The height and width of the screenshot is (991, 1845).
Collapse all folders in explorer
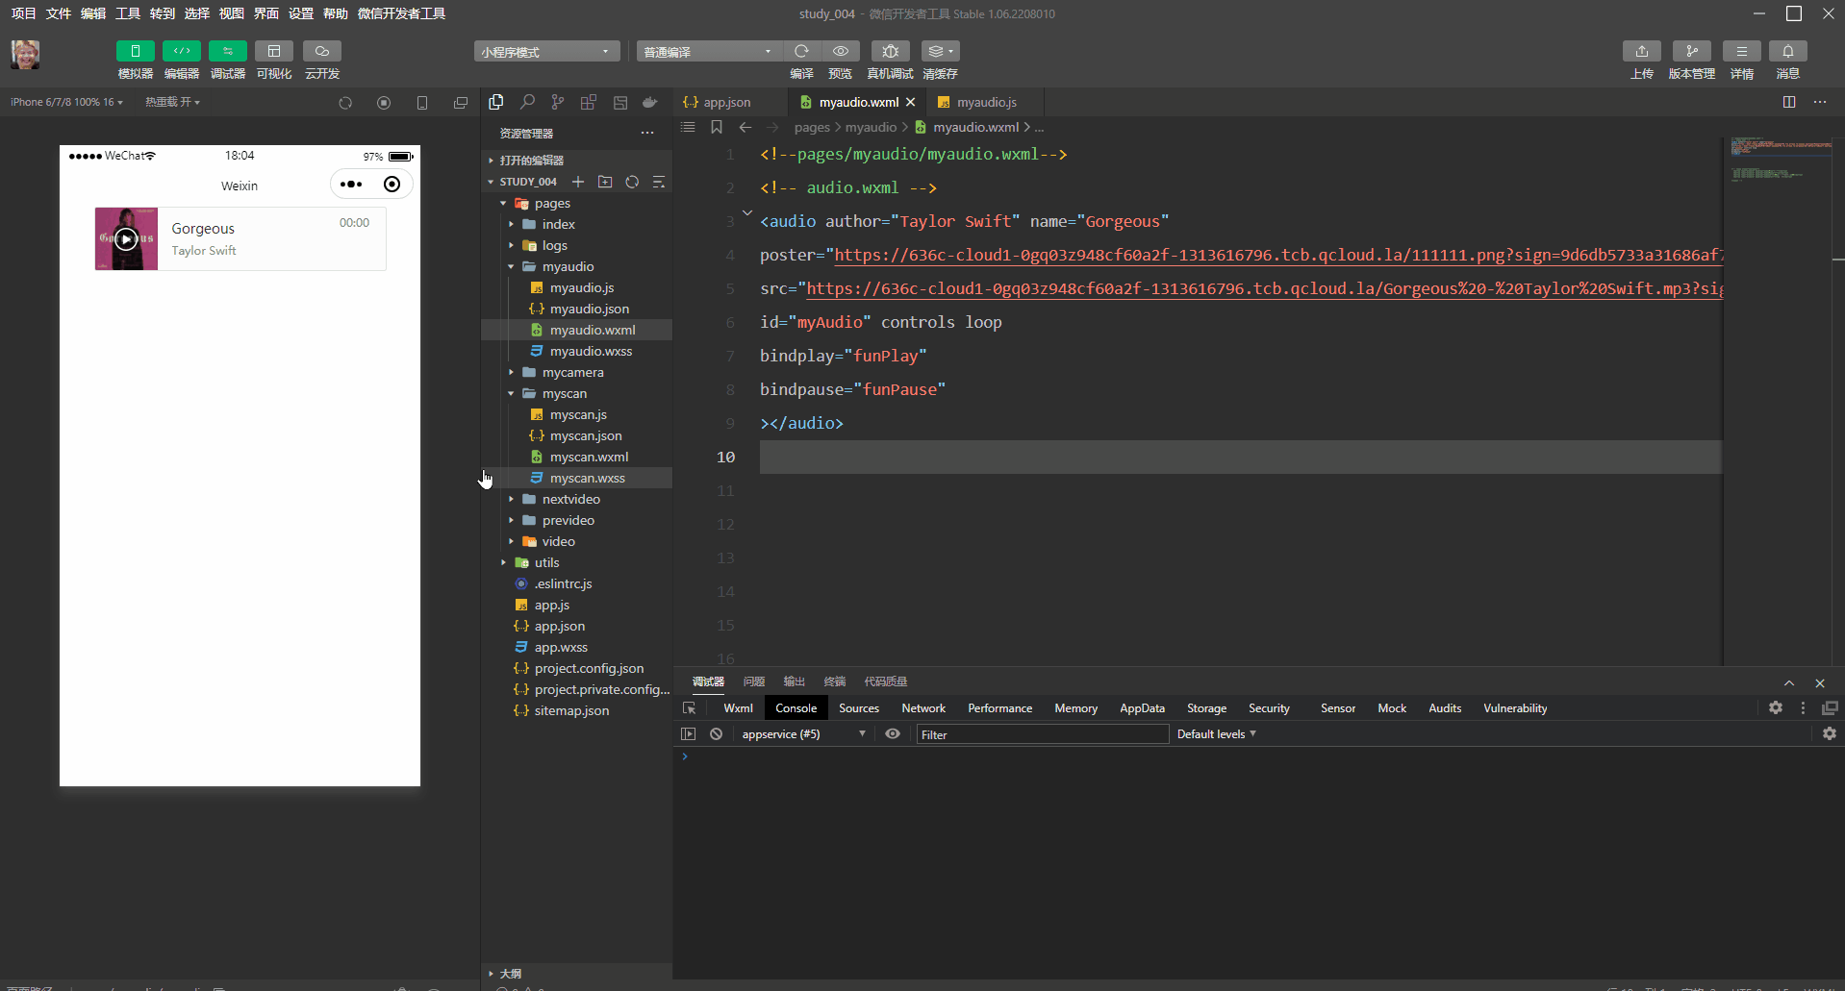[x=659, y=182]
